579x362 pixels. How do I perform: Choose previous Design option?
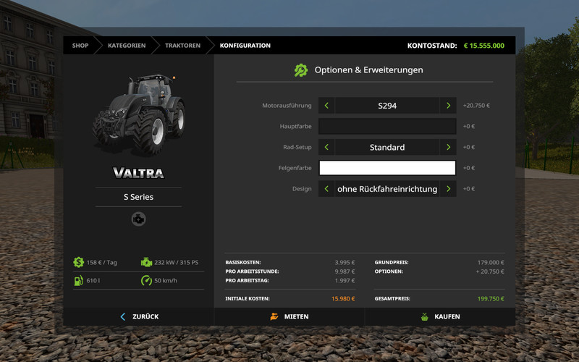click(x=326, y=189)
